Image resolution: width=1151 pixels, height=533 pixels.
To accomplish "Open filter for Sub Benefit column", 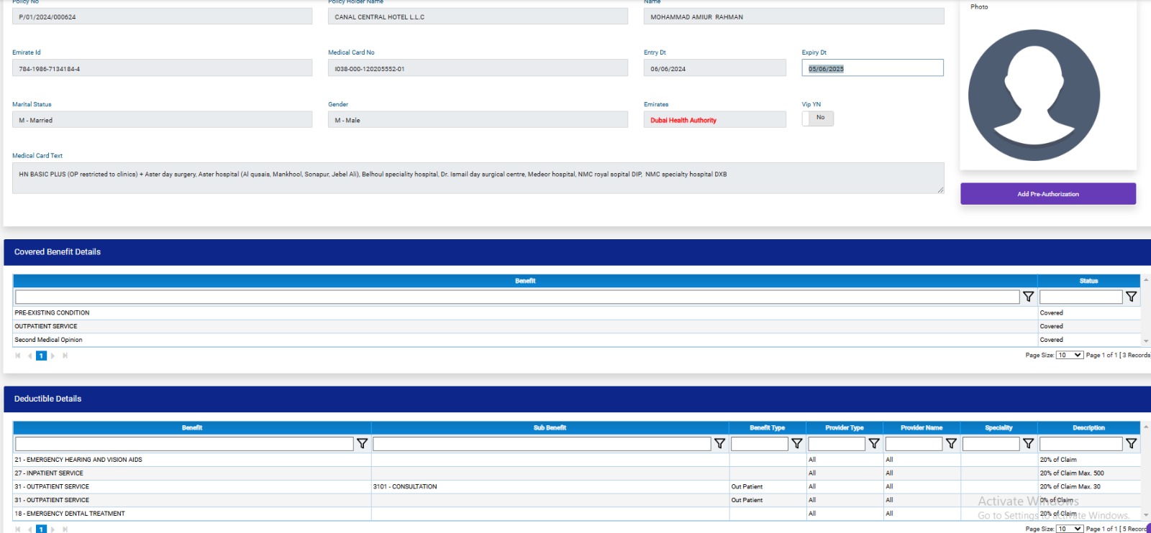I will [719, 444].
